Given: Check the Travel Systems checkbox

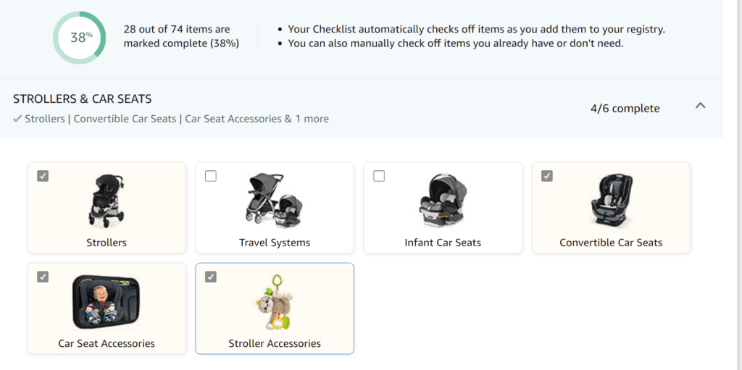Looking at the screenshot, I should (x=211, y=176).
